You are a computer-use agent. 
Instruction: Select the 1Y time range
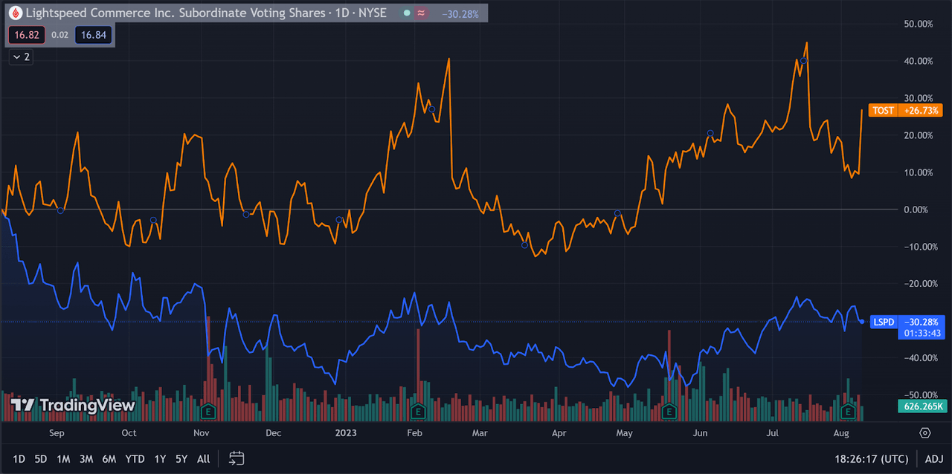[x=160, y=458]
